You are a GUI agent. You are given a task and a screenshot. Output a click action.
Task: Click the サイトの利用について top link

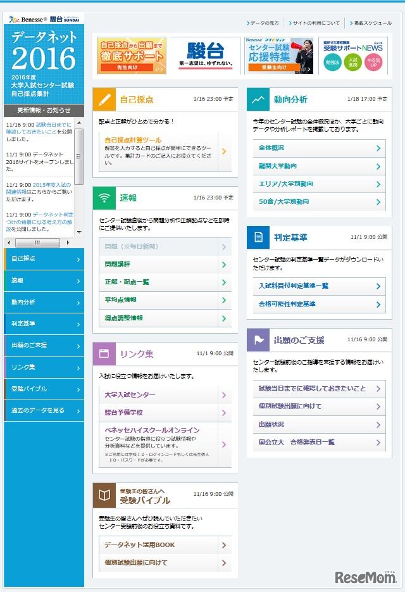(x=315, y=23)
